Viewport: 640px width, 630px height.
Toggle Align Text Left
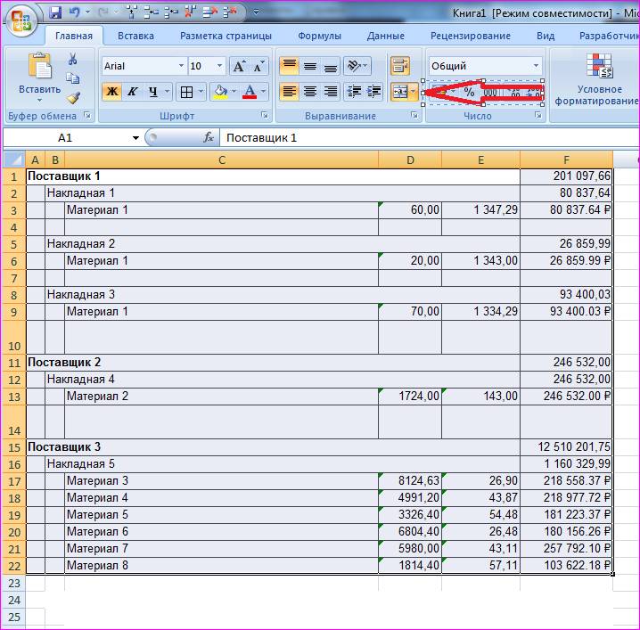pyautogui.click(x=289, y=92)
